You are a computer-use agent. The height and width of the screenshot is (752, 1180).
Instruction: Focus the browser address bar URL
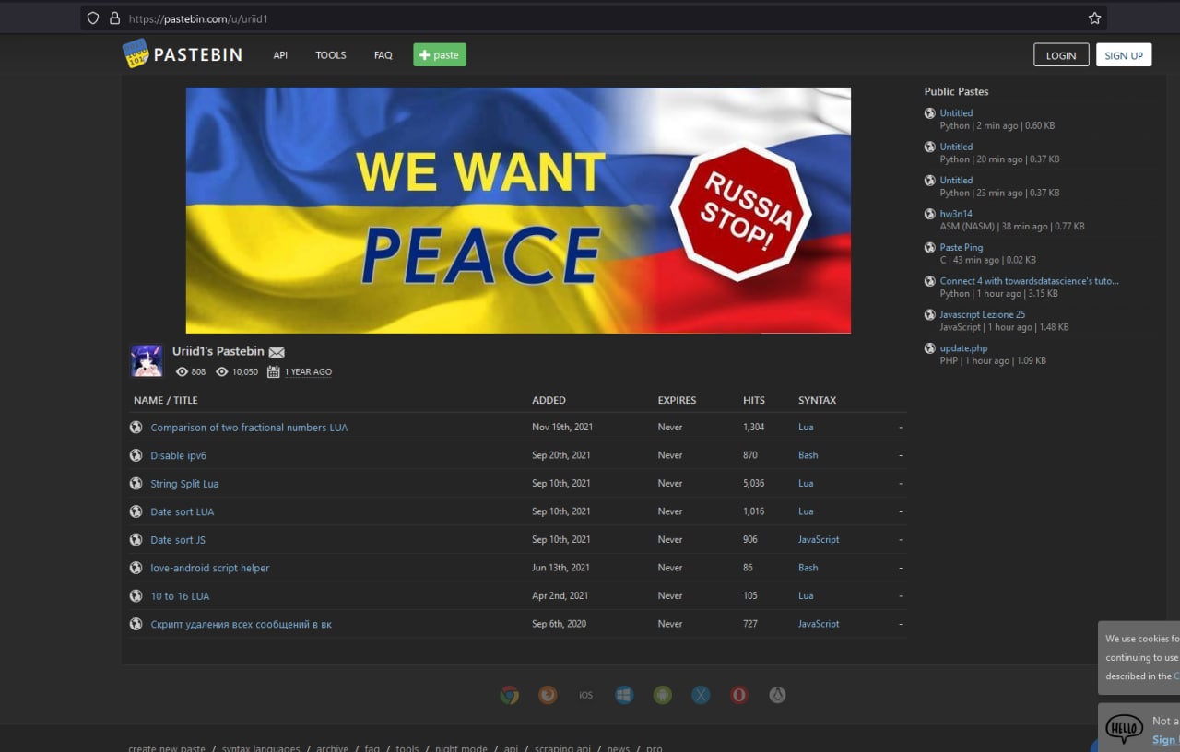594,18
